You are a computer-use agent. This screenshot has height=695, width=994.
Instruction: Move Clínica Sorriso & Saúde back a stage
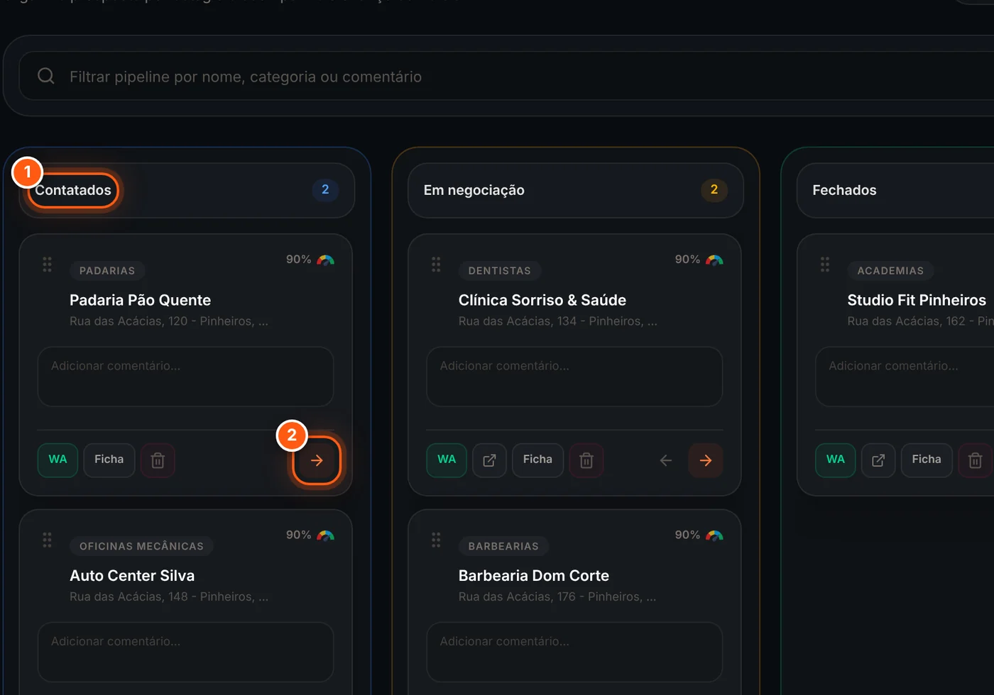click(666, 460)
